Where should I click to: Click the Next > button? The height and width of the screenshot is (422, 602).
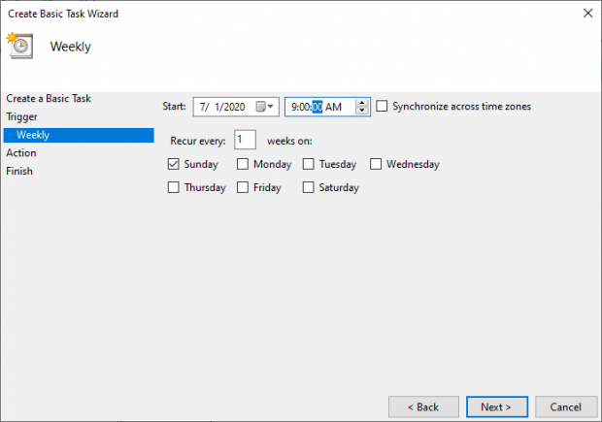pyautogui.click(x=497, y=406)
